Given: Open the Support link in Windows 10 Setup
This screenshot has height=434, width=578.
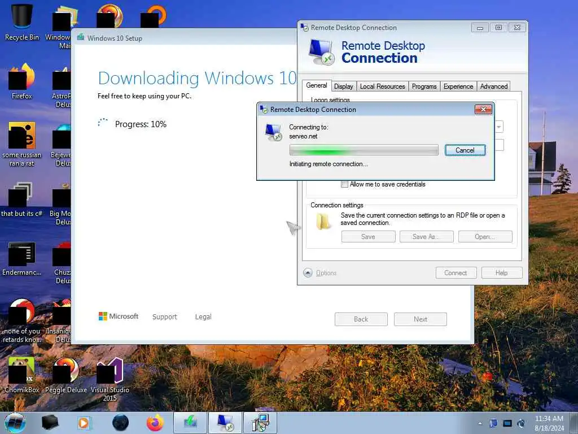Looking at the screenshot, I should click(x=164, y=316).
